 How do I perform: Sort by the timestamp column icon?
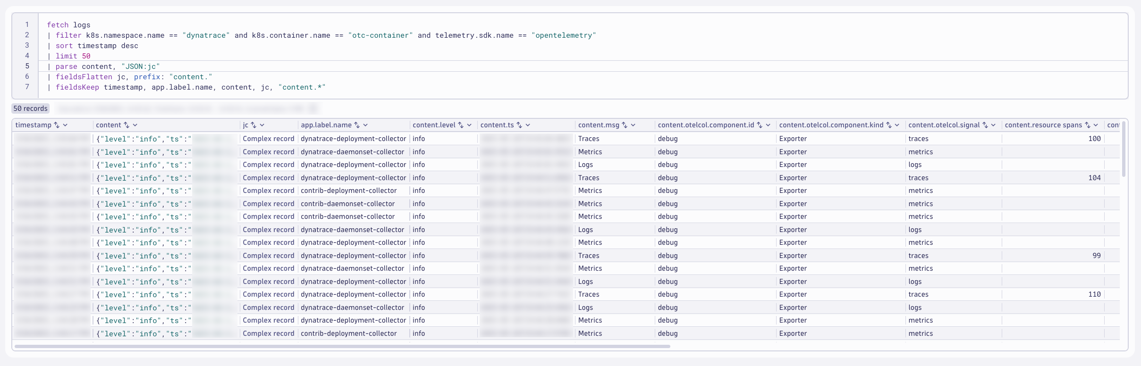[x=57, y=125]
